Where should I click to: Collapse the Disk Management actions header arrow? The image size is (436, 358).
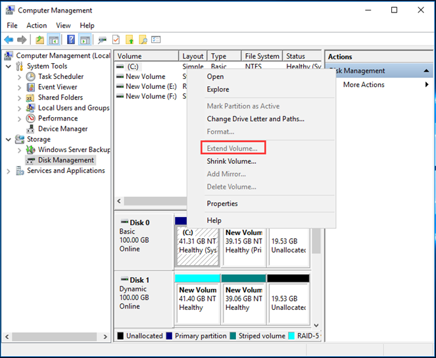tap(426, 71)
